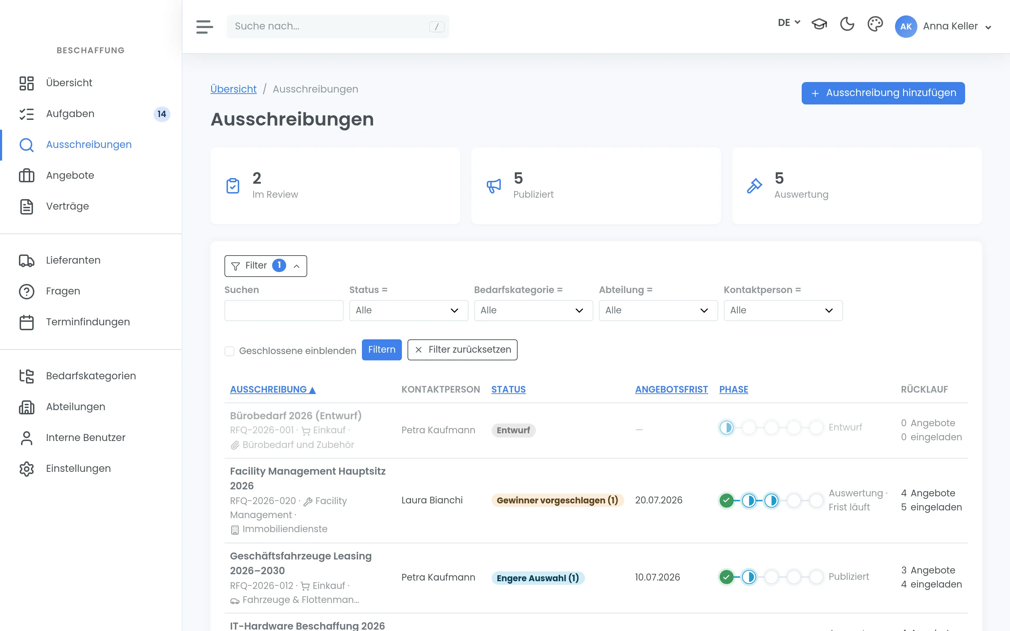1010x631 pixels.
Task: Open the Status filter dropdown
Action: click(x=408, y=311)
